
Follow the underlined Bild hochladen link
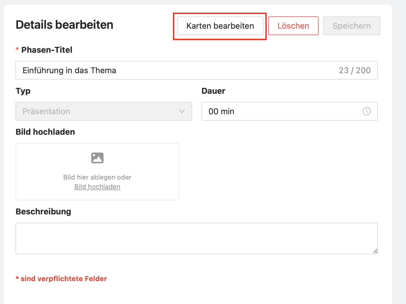coord(97,187)
